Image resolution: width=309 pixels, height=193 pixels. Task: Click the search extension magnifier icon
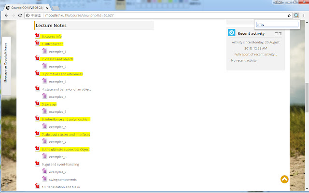(296, 15)
